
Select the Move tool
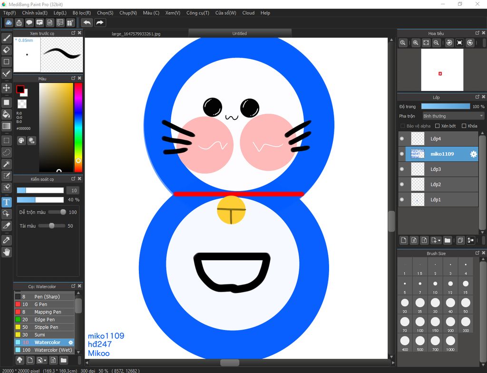coord(6,88)
